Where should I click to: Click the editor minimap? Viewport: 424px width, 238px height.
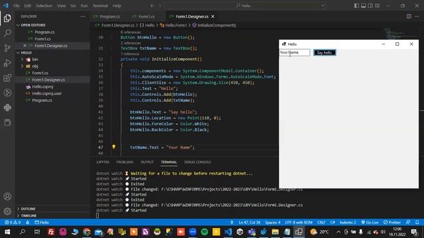click(401, 34)
